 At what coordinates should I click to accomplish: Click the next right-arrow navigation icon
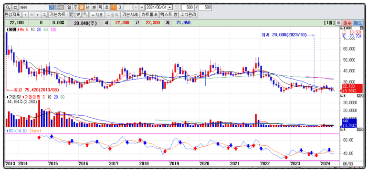pos(38,15)
